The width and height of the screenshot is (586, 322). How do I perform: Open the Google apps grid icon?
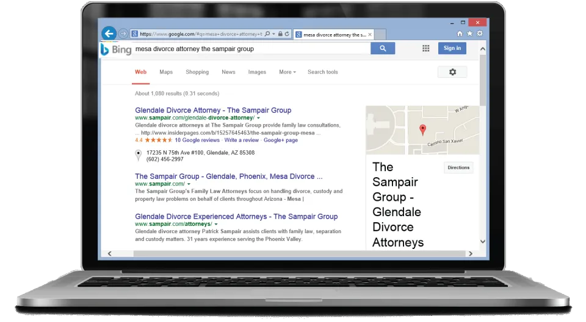coord(425,49)
